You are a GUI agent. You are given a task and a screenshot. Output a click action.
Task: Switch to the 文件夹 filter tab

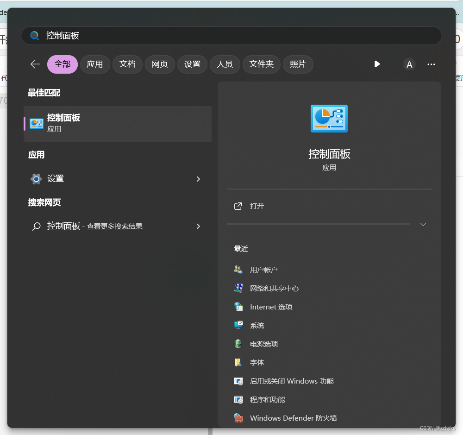[261, 64]
